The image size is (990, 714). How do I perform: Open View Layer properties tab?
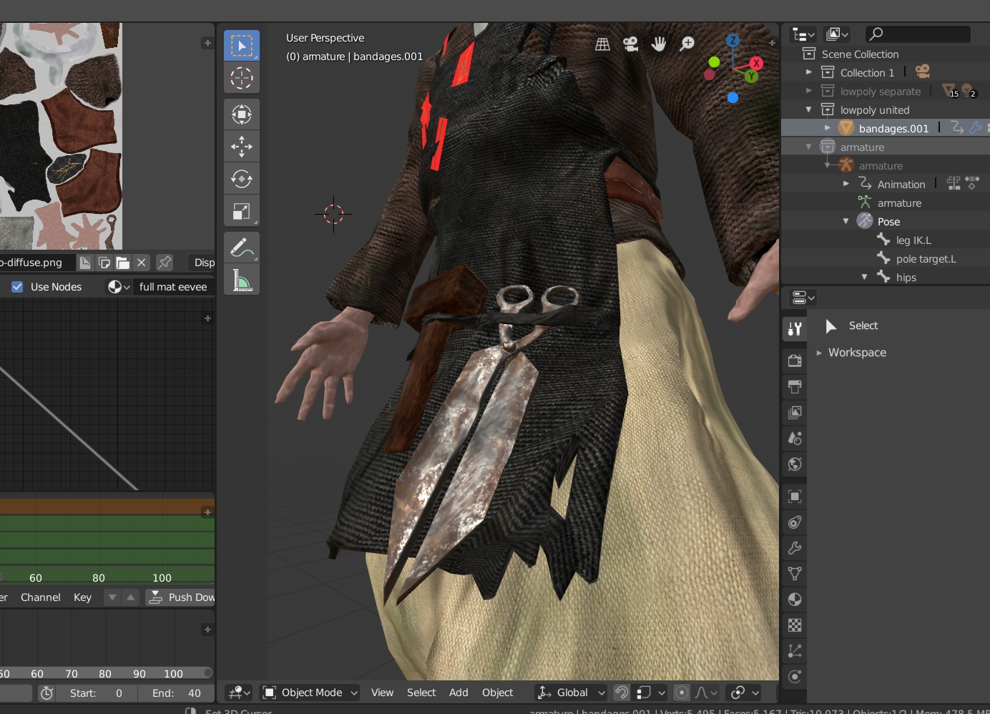[x=795, y=412]
